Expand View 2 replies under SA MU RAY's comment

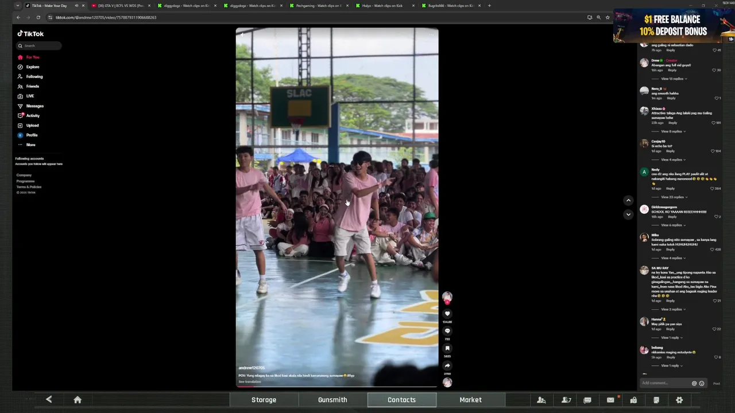(673, 309)
